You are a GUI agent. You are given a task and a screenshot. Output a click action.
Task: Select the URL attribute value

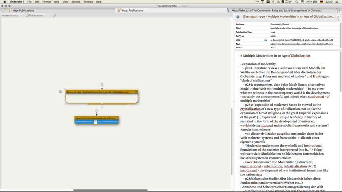(302, 40)
